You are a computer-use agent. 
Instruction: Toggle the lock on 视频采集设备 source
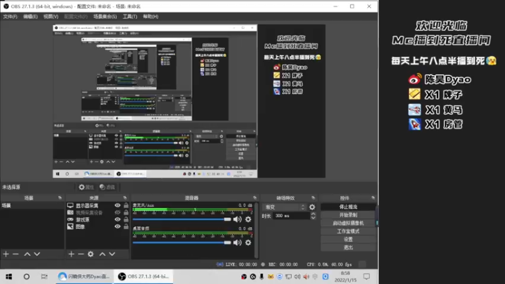[x=126, y=212]
